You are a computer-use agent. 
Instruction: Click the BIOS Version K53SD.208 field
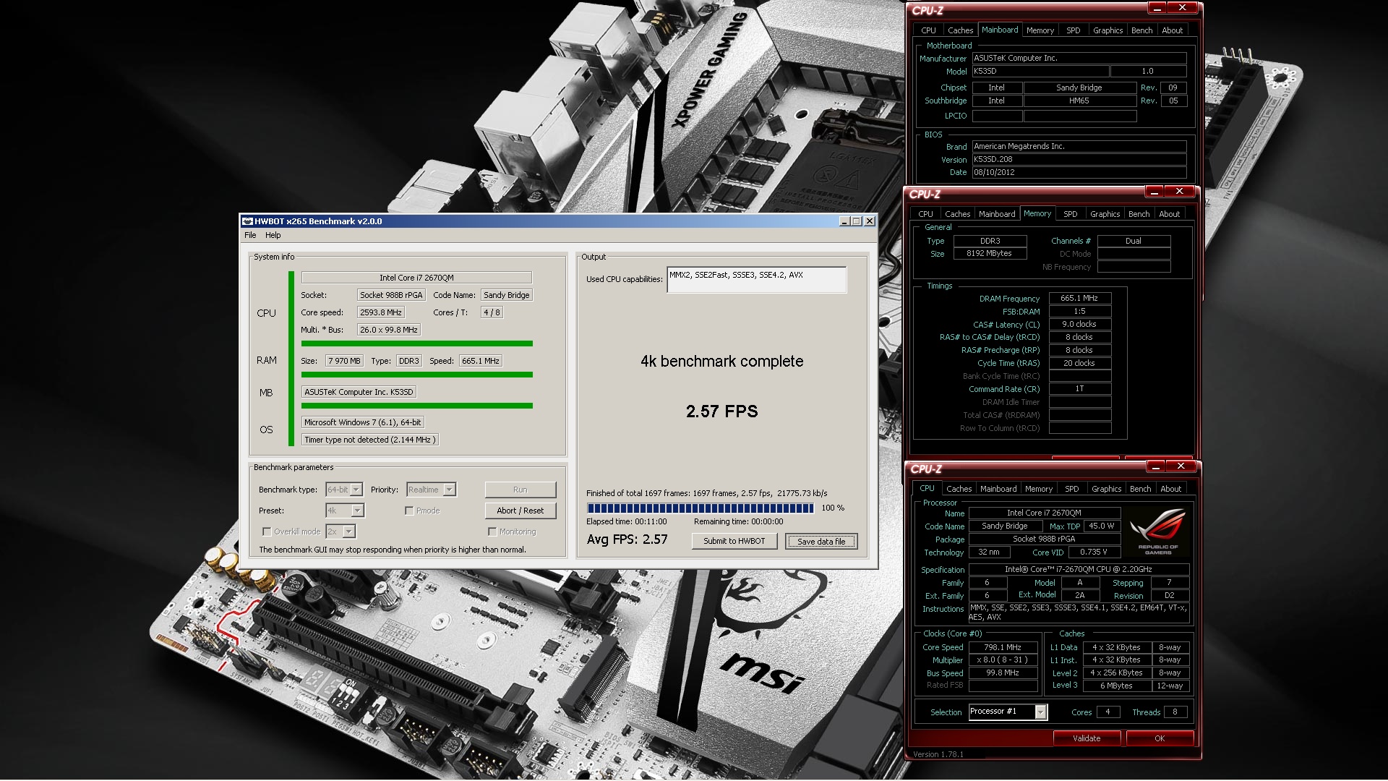[1079, 159]
